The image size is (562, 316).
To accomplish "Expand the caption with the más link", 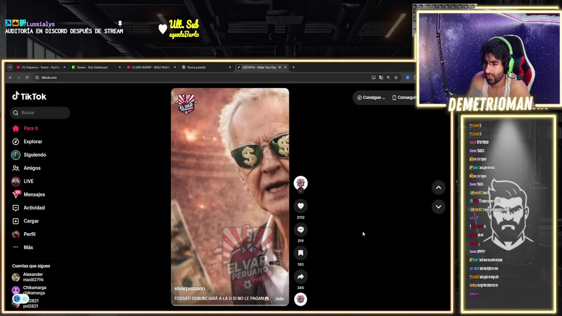I will click(280, 298).
